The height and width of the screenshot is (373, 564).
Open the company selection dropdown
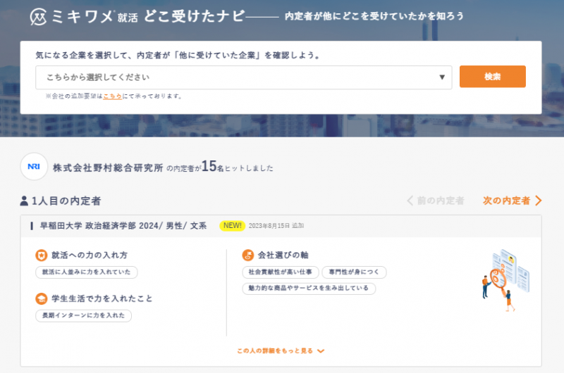(243, 77)
